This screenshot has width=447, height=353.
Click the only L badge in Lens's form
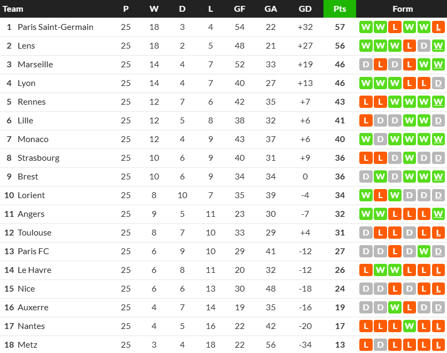tap(410, 45)
